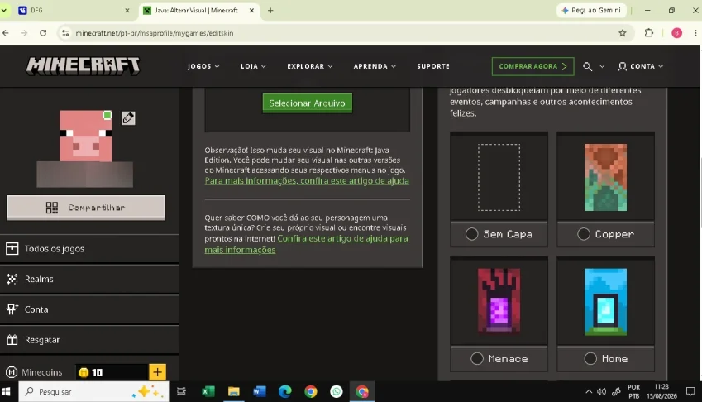Screen dimensions: 702x402
Task: Click the COMPRAR AGORA button
Action: tap(532, 66)
